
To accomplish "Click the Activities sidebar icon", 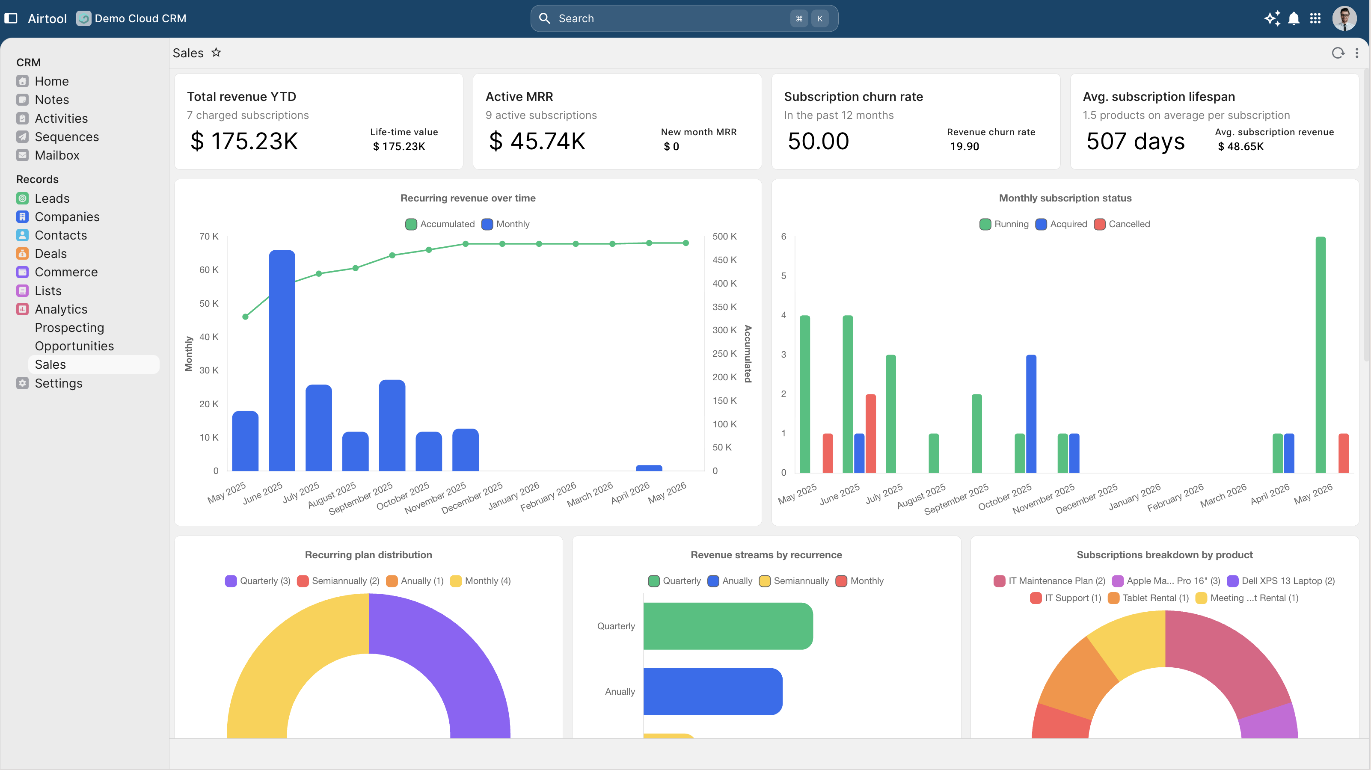I will pyautogui.click(x=22, y=118).
